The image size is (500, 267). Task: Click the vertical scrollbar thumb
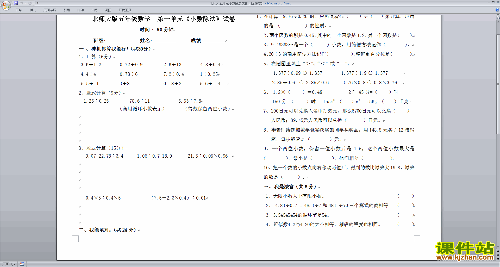[498, 85]
